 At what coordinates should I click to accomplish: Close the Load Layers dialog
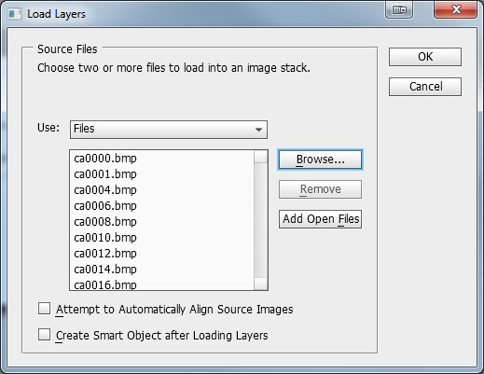point(455,10)
